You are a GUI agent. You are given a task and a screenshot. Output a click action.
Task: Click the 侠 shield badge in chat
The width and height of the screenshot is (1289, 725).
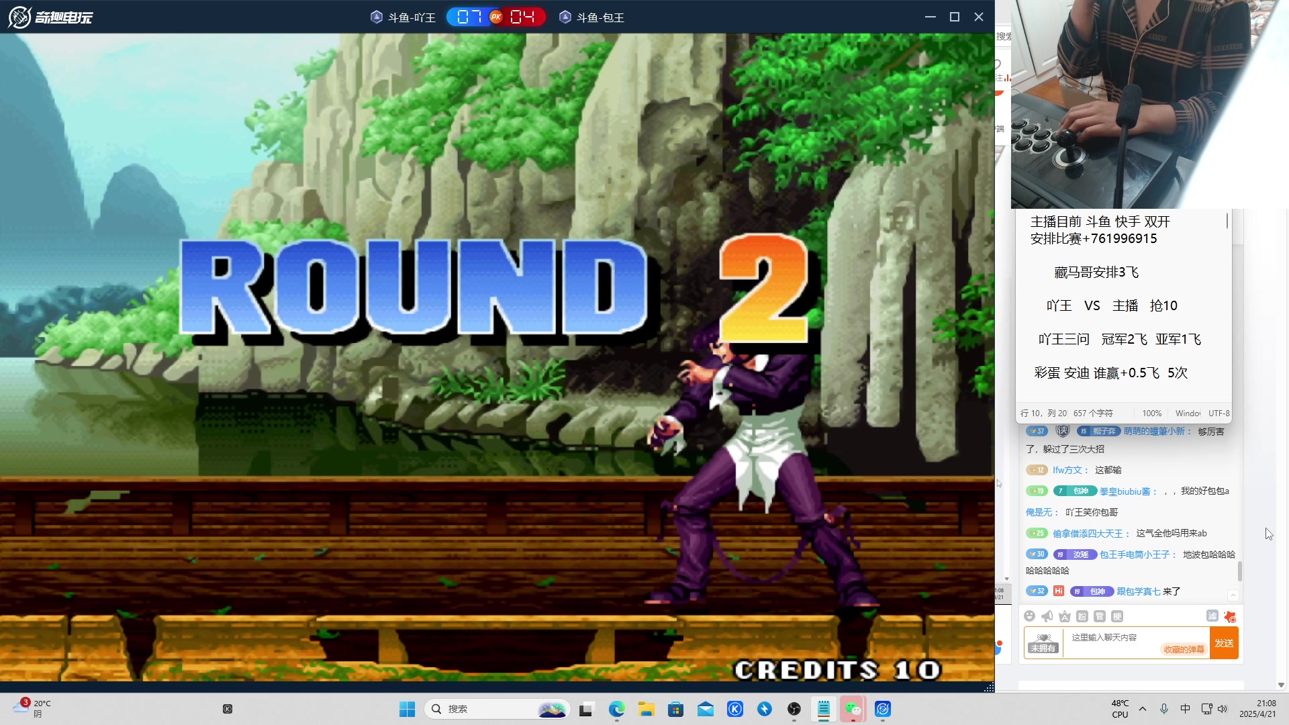(1063, 431)
